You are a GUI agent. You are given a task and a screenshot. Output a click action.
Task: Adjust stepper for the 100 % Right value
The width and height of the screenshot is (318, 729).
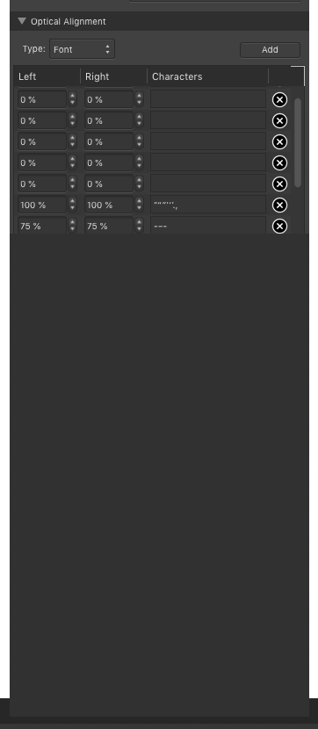[140, 205]
